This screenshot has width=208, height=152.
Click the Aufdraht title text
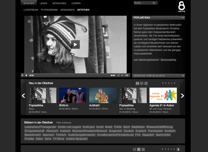[x=95, y=105]
